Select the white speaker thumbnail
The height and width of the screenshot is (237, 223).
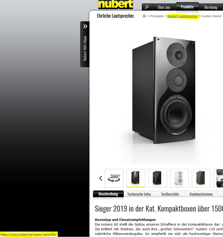pos(179,178)
